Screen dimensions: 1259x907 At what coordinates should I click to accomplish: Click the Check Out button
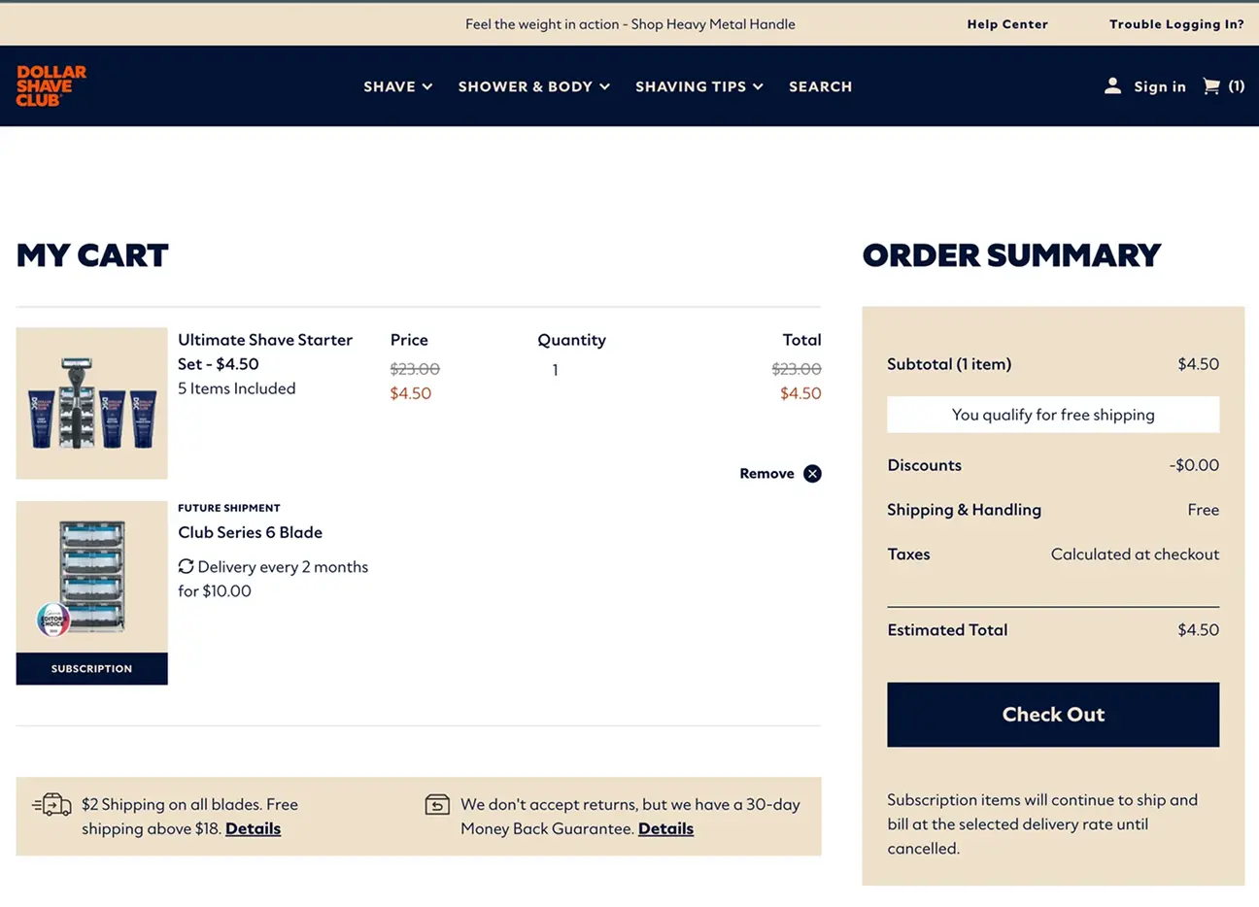(1053, 715)
